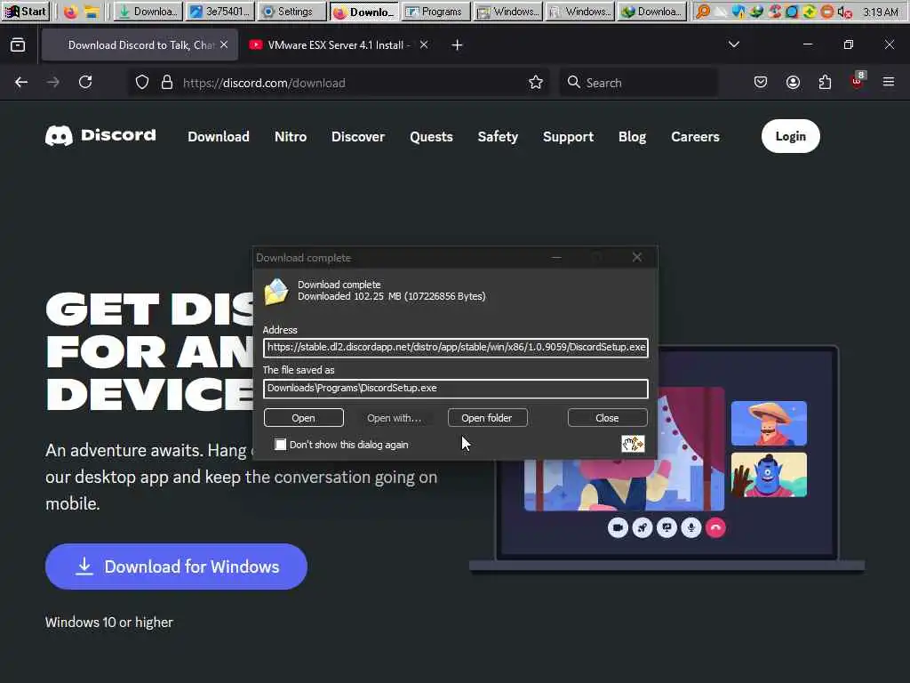Image resolution: width=910 pixels, height=683 pixels.
Task: Click the Login button on Discord
Action: (x=790, y=136)
